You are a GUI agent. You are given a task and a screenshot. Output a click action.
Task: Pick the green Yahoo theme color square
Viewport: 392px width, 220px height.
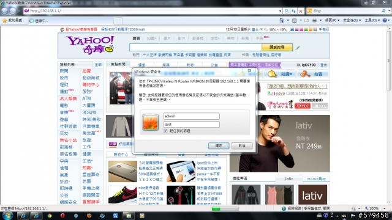point(306,29)
